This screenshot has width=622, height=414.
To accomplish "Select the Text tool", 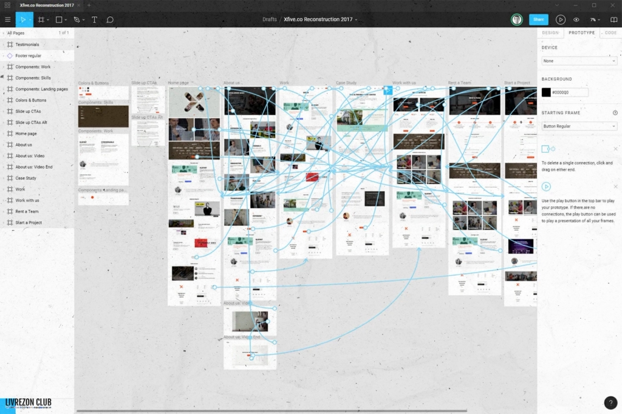I will pyautogui.click(x=94, y=19).
